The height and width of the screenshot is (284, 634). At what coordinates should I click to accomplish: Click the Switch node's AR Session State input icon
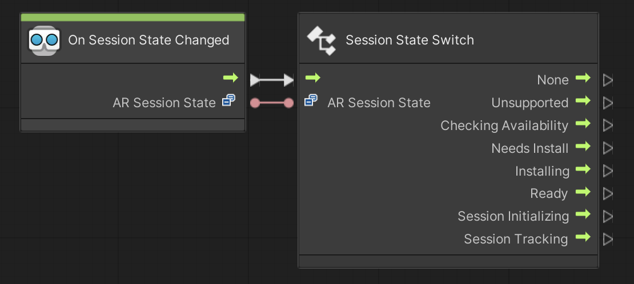click(311, 102)
